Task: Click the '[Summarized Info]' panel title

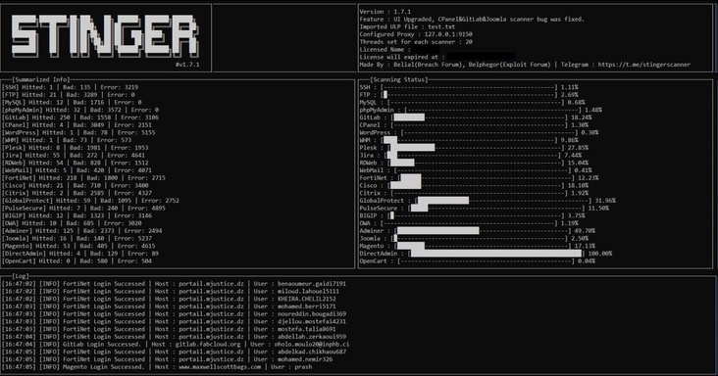Action: point(41,79)
